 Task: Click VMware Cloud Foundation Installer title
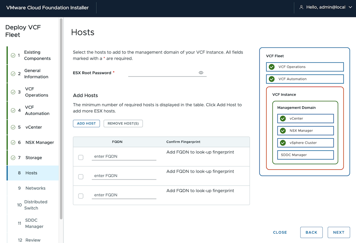[x=47, y=8]
